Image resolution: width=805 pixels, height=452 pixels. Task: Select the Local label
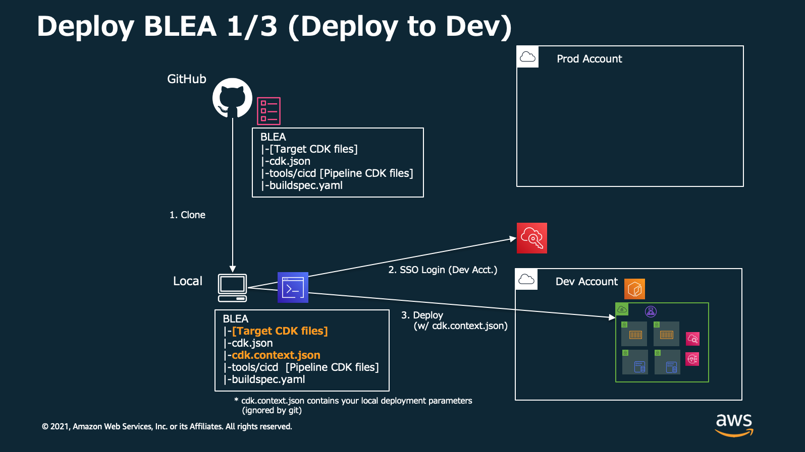point(188,281)
